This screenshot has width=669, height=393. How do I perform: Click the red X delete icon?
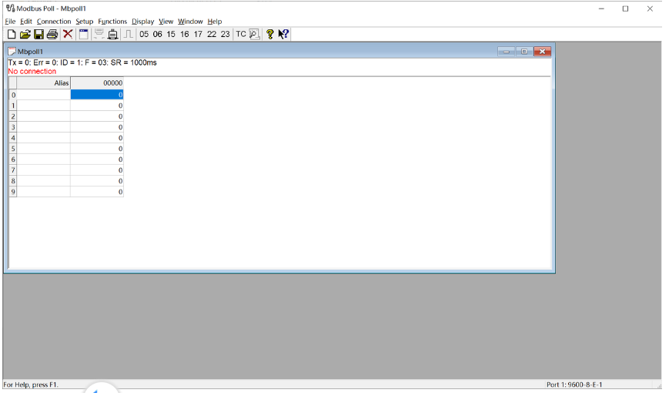click(x=68, y=34)
